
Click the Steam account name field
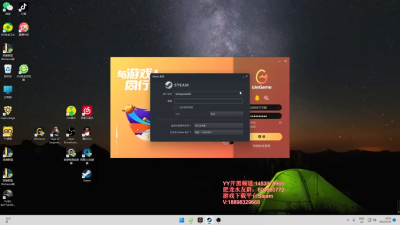208,94
